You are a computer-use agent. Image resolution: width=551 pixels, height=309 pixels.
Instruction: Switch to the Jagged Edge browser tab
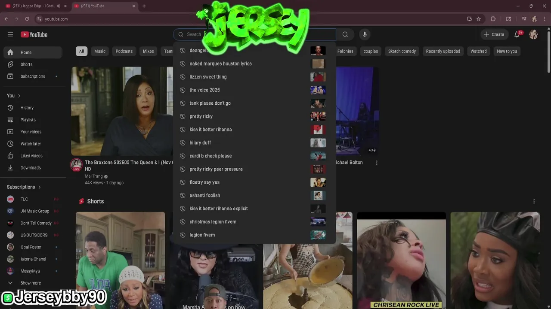click(36, 6)
